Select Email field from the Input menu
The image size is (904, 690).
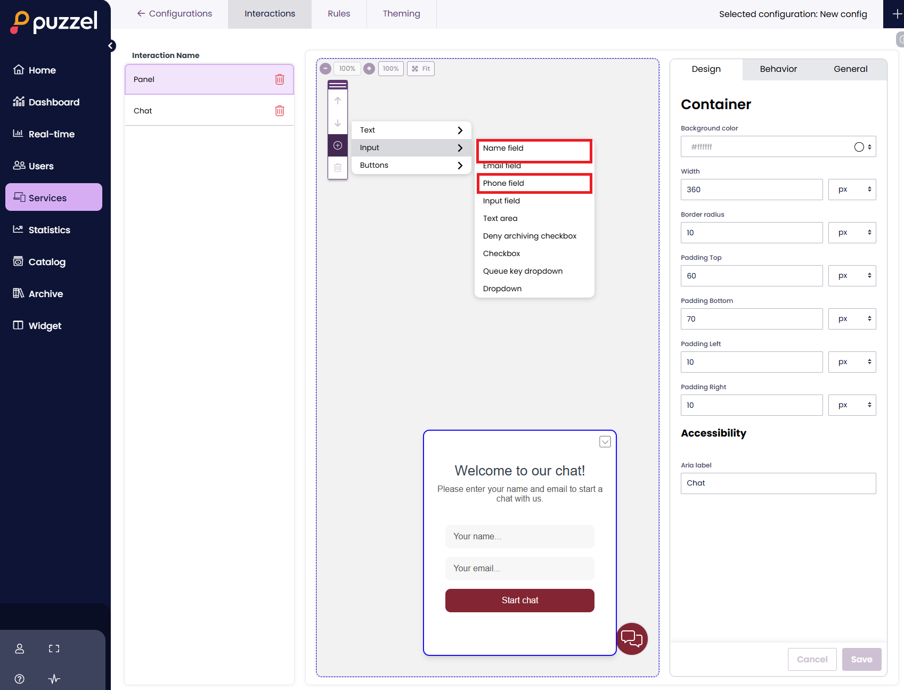(x=501, y=166)
